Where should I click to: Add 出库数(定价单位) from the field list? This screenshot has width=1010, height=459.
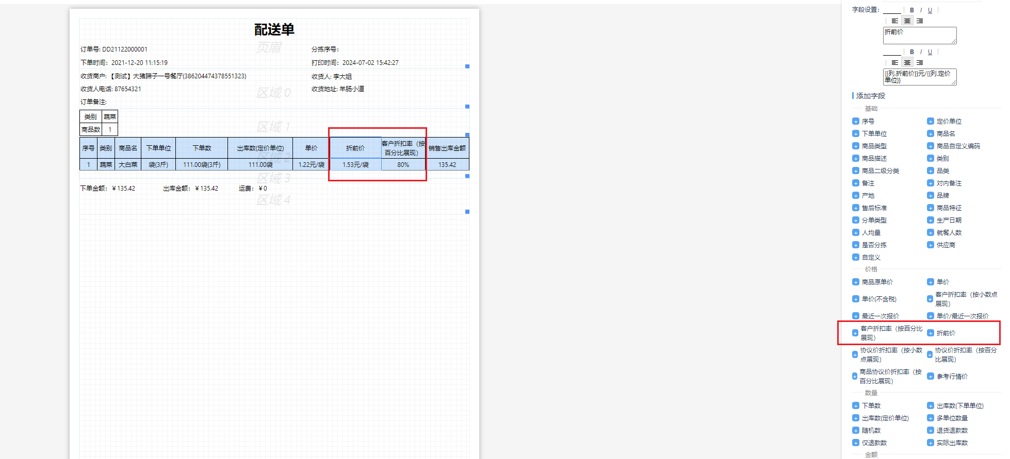coord(856,418)
